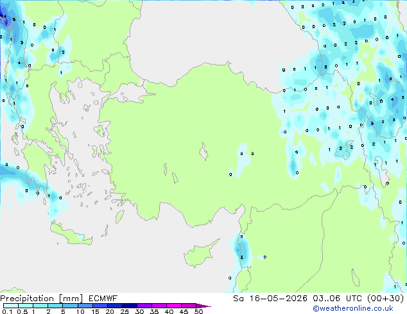Click the above-50 arrow tip of legend
The width and height of the screenshot is (407, 314).
coord(203,306)
